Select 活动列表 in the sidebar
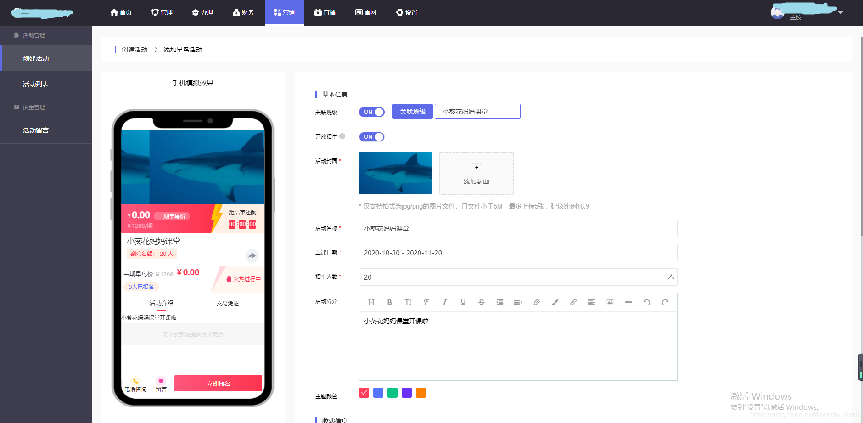This screenshot has height=423, width=863. [x=35, y=84]
